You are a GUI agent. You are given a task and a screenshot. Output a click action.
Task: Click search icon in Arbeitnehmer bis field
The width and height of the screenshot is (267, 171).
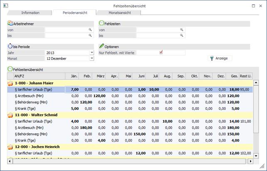90,36
